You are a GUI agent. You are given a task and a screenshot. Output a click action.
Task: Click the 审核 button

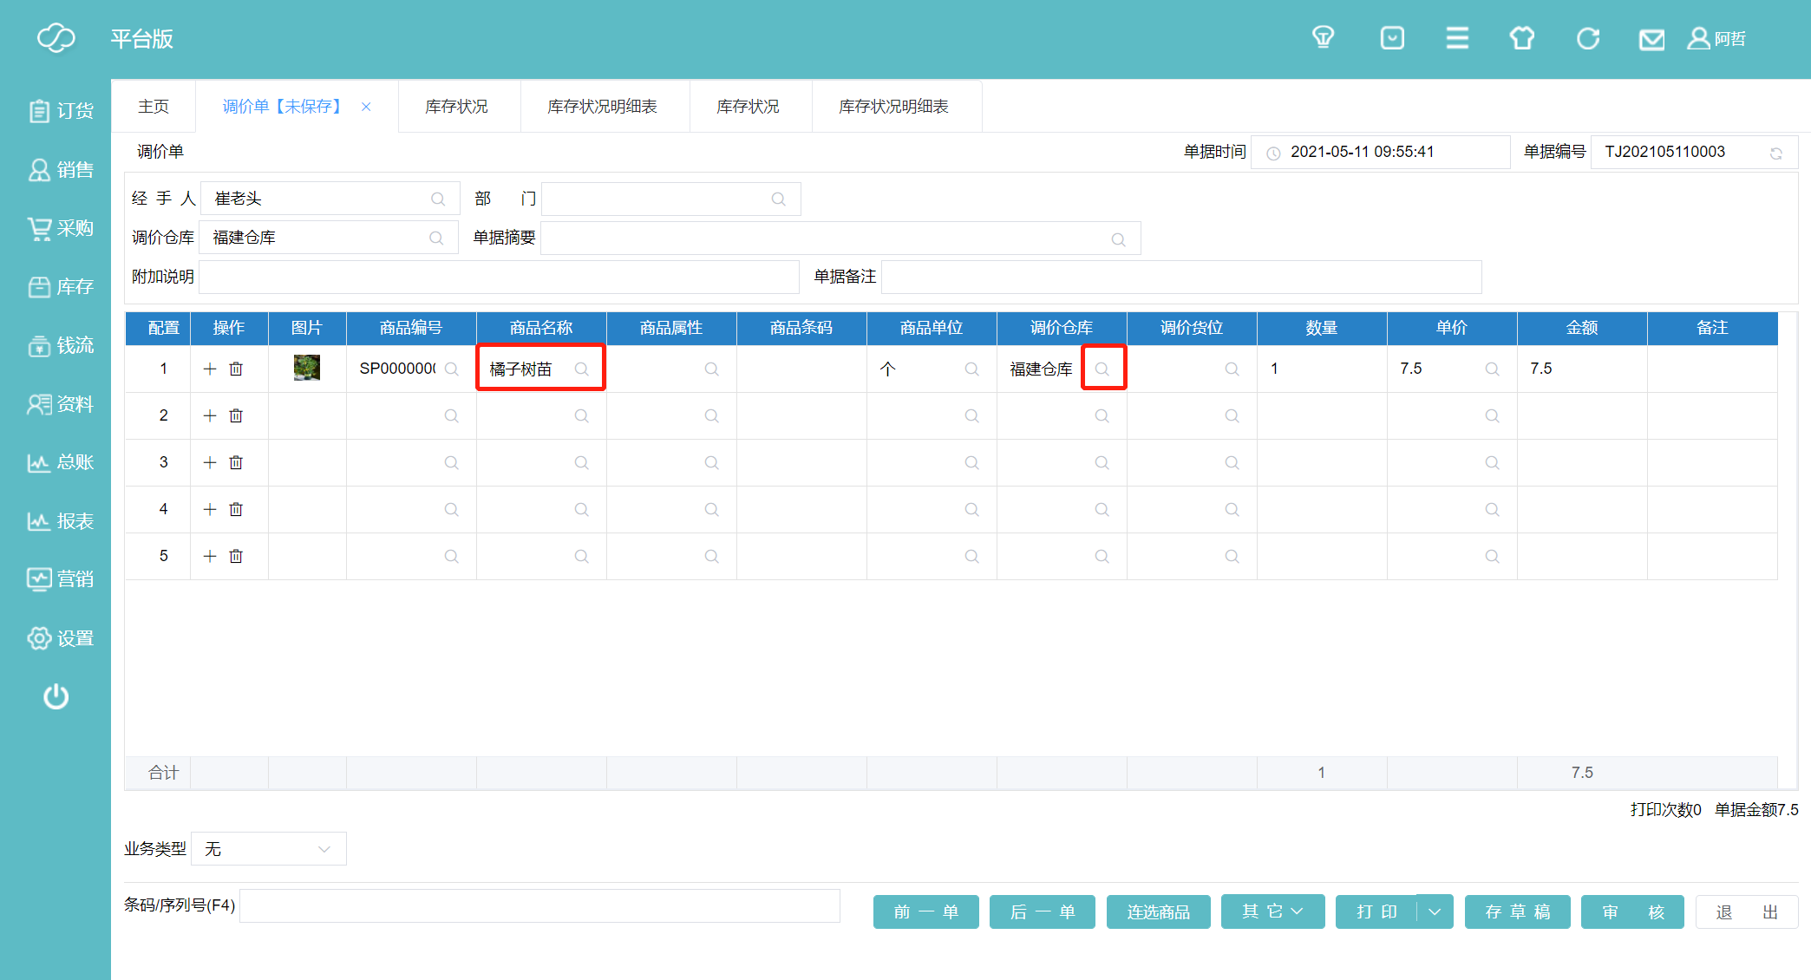pyautogui.click(x=1632, y=911)
